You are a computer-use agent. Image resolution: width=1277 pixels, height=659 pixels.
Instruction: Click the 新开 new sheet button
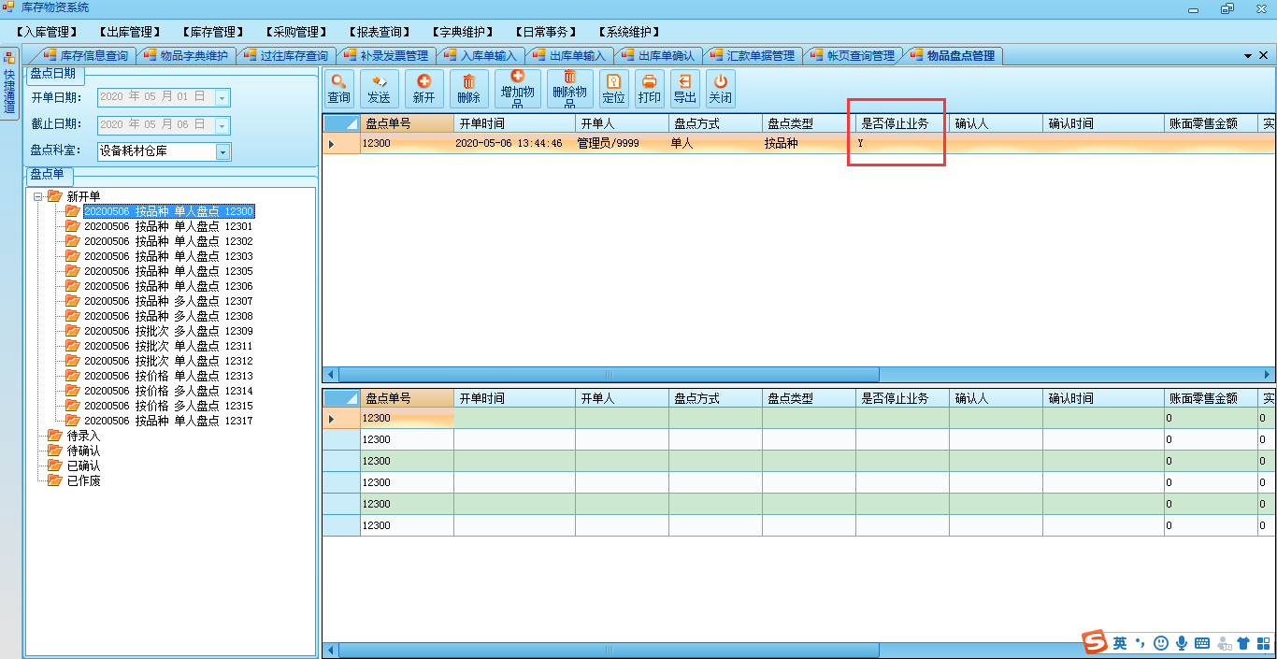point(423,89)
